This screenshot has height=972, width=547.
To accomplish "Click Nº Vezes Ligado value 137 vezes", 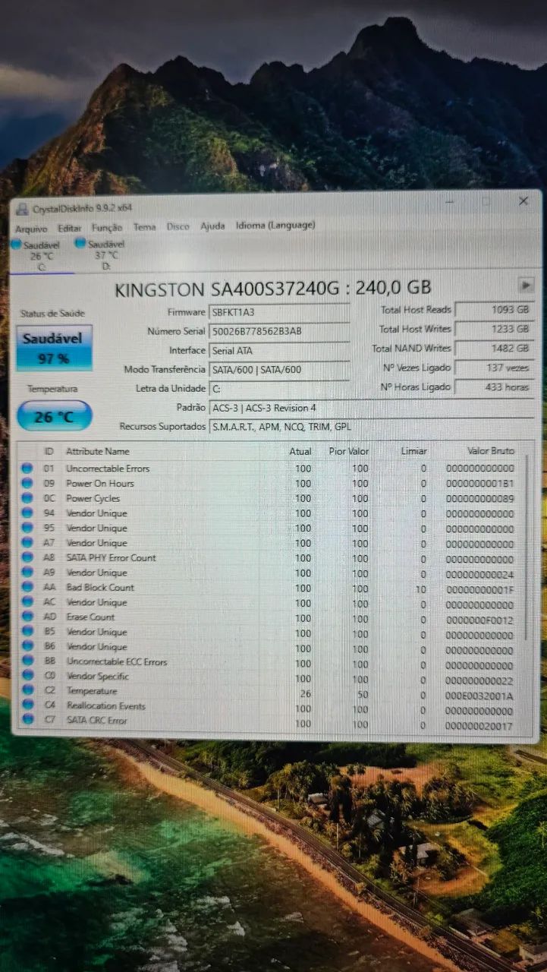I will click(x=494, y=368).
